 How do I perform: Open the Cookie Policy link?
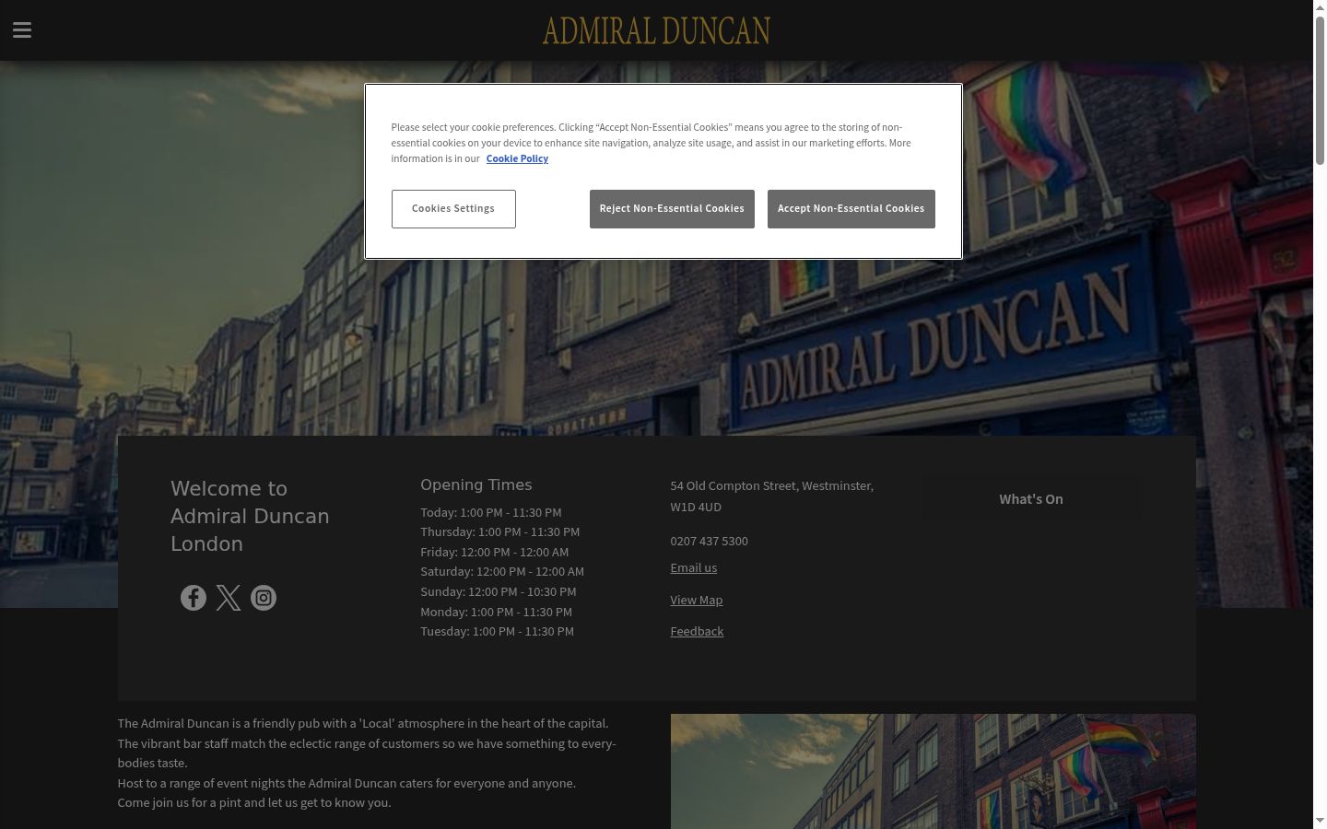pyautogui.click(x=517, y=158)
